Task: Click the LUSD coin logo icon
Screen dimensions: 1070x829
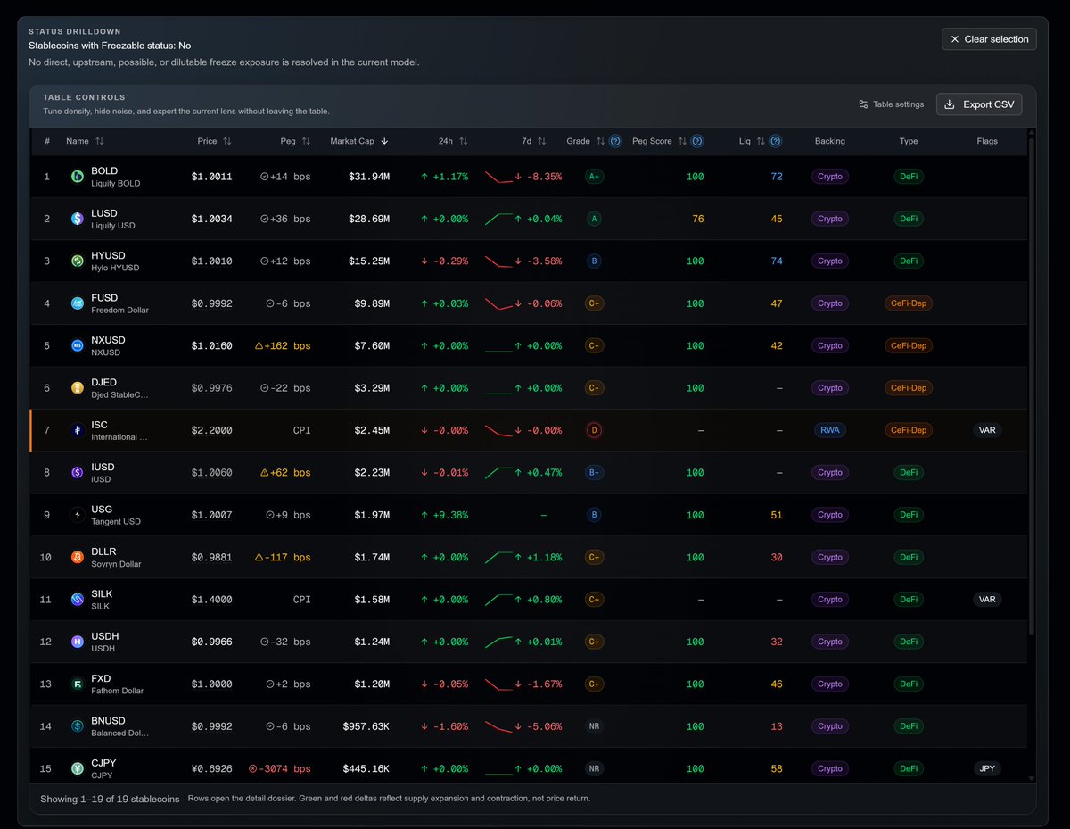Action: 78,219
